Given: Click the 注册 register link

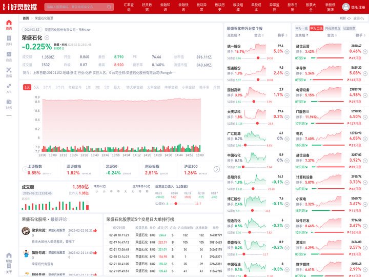Looking at the screenshot, I should click(362, 7).
